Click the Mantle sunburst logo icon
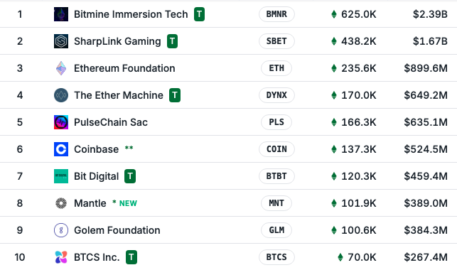This screenshot has height=270, width=457. [x=61, y=203]
